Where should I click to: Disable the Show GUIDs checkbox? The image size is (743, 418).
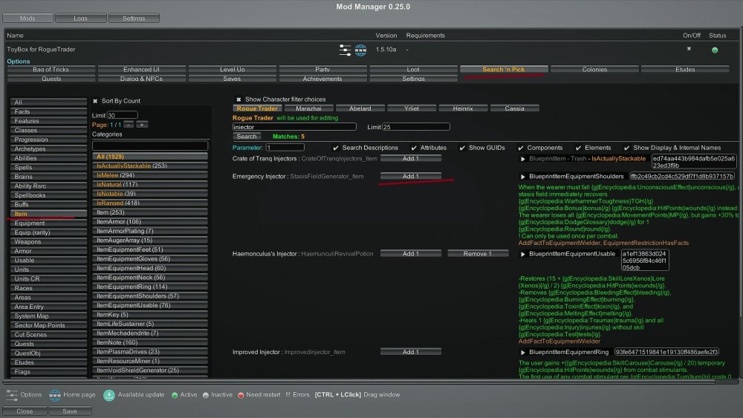[463, 148]
